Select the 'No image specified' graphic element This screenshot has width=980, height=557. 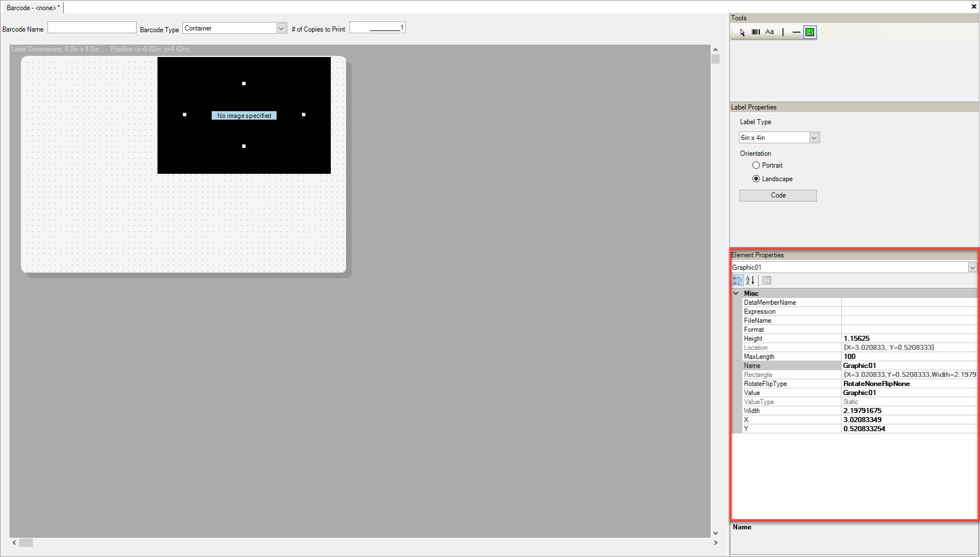(244, 116)
